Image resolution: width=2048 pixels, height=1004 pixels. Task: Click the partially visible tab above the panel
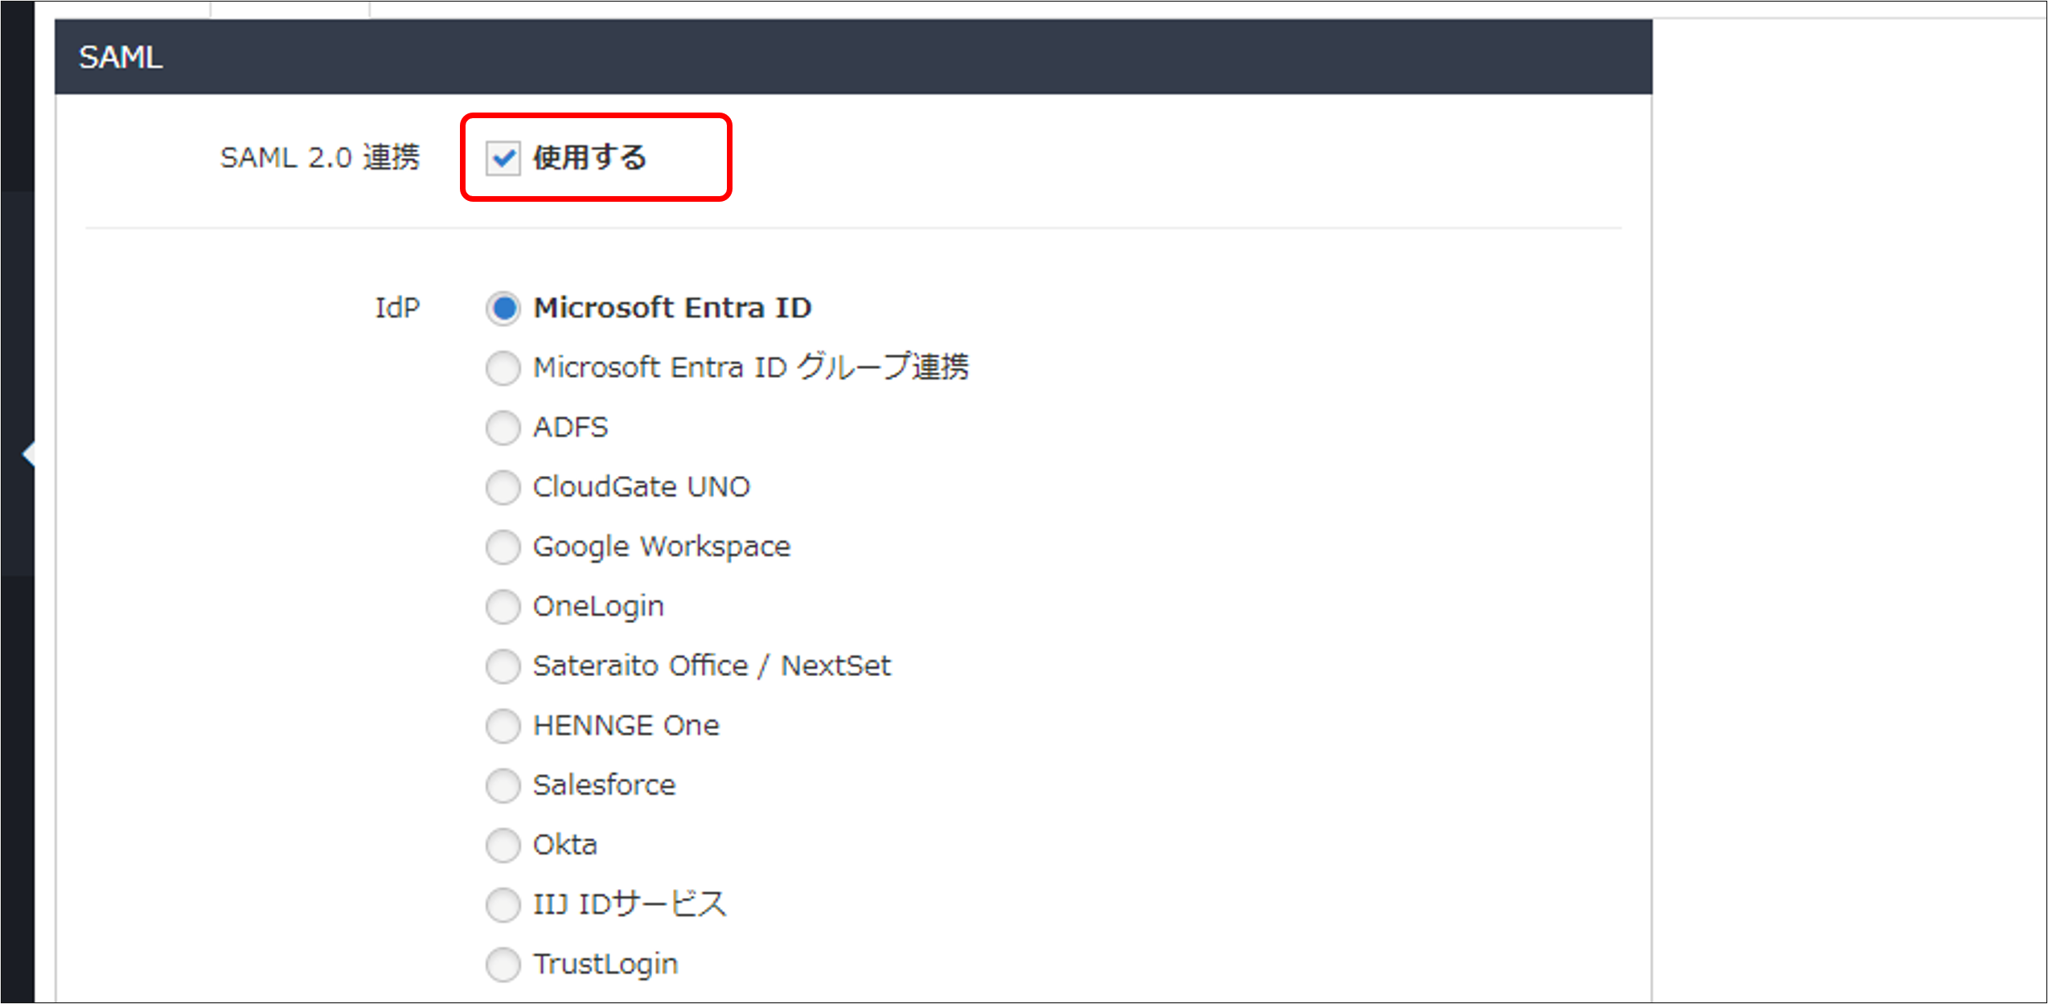click(x=289, y=8)
